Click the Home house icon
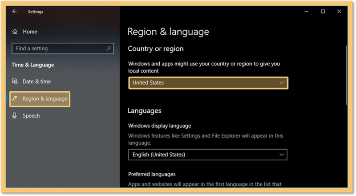This screenshot has height=196, width=356. coord(15,32)
